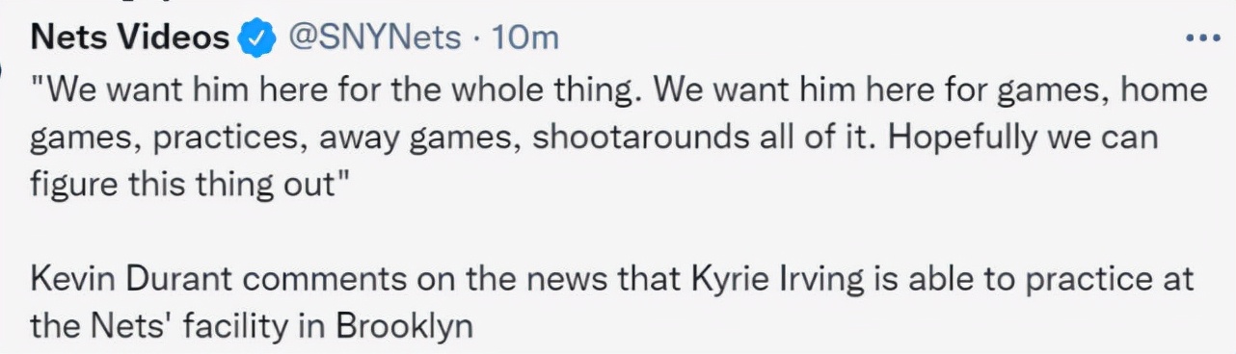This screenshot has width=1236, height=354.
Task: Click the 10m timestamp
Action: pos(526,38)
